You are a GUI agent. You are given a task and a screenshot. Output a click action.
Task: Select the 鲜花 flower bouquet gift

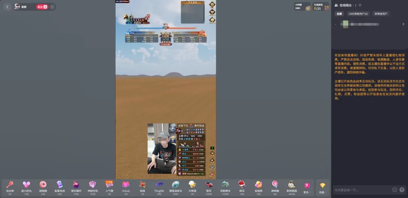point(242,186)
